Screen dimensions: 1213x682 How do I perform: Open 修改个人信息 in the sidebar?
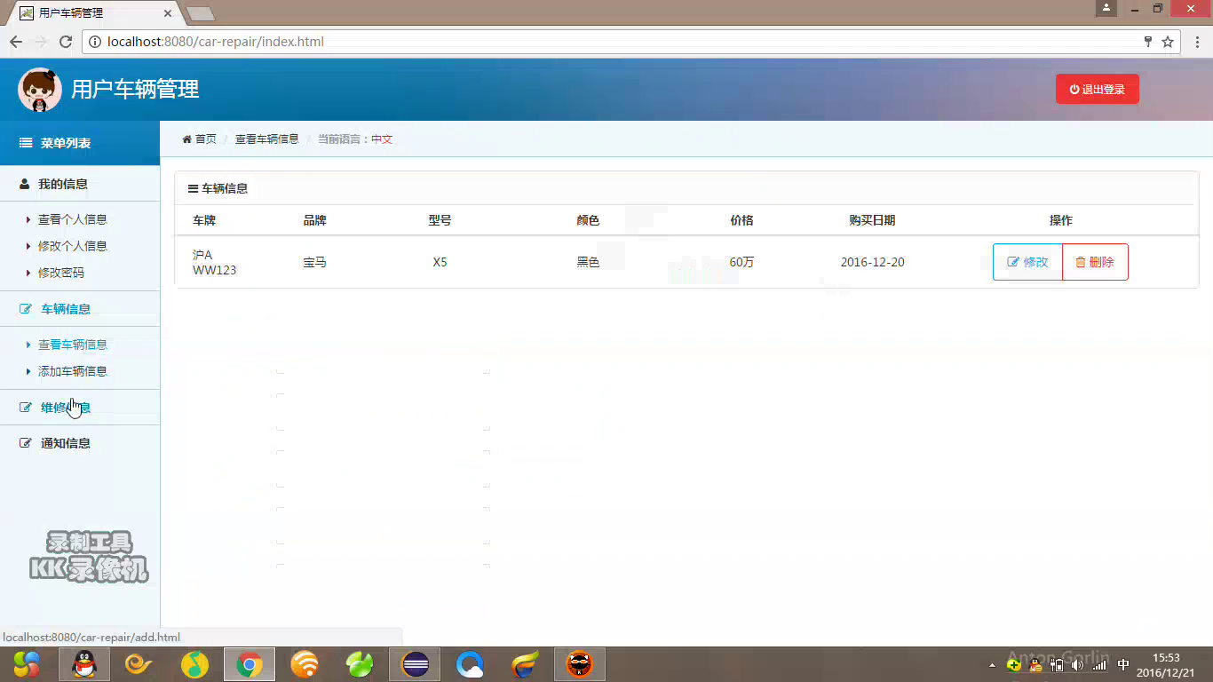72,246
